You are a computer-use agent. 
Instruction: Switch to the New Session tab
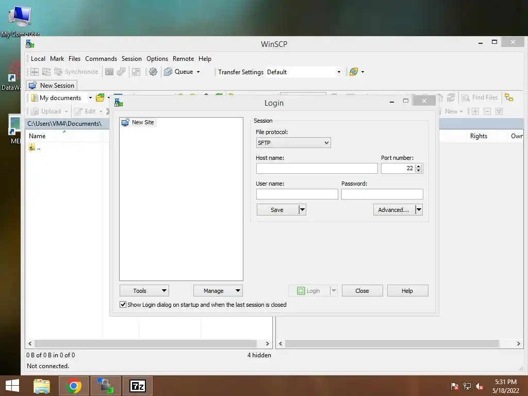pyautogui.click(x=52, y=86)
